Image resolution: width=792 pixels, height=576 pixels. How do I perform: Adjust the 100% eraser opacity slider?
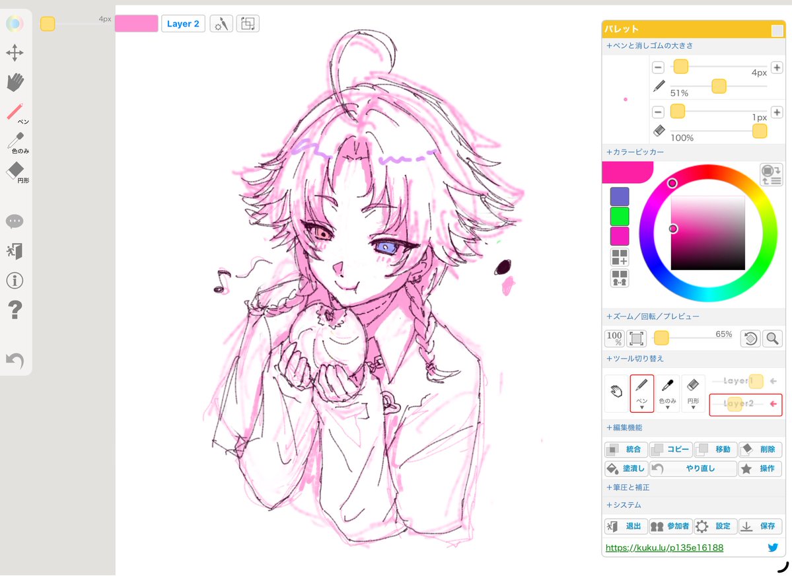click(x=759, y=131)
